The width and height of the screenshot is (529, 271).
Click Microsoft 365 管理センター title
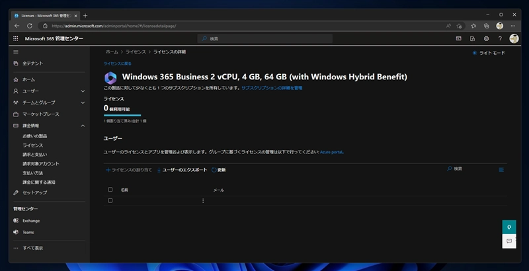(x=54, y=39)
